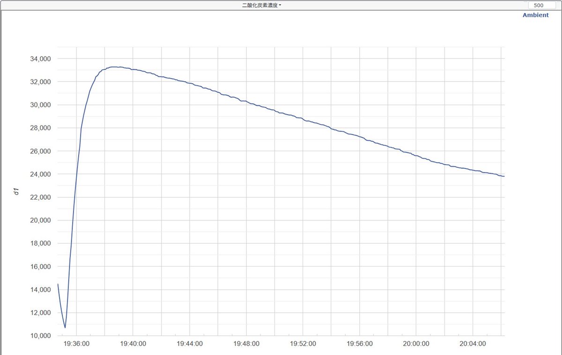The image size is (562, 355).
Task: Click the 20:00:00 time label
Action: (416, 344)
